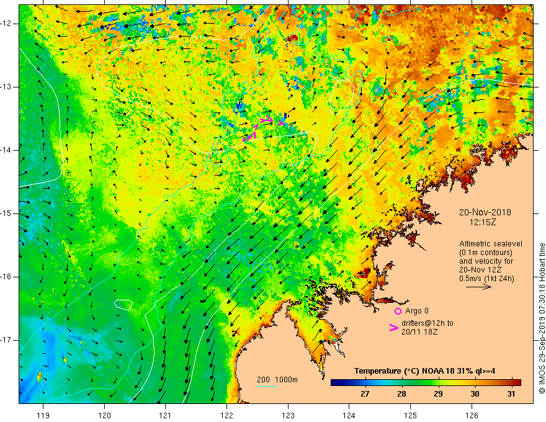Image resolution: width=546 pixels, height=422 pixels.
Task: Click the vertical IMOS copyright timestamp text
Action: [x=542, y=318]
